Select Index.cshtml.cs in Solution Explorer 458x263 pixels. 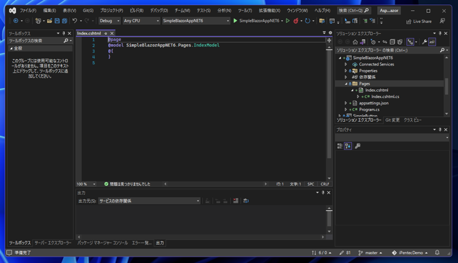pos(385,97)
